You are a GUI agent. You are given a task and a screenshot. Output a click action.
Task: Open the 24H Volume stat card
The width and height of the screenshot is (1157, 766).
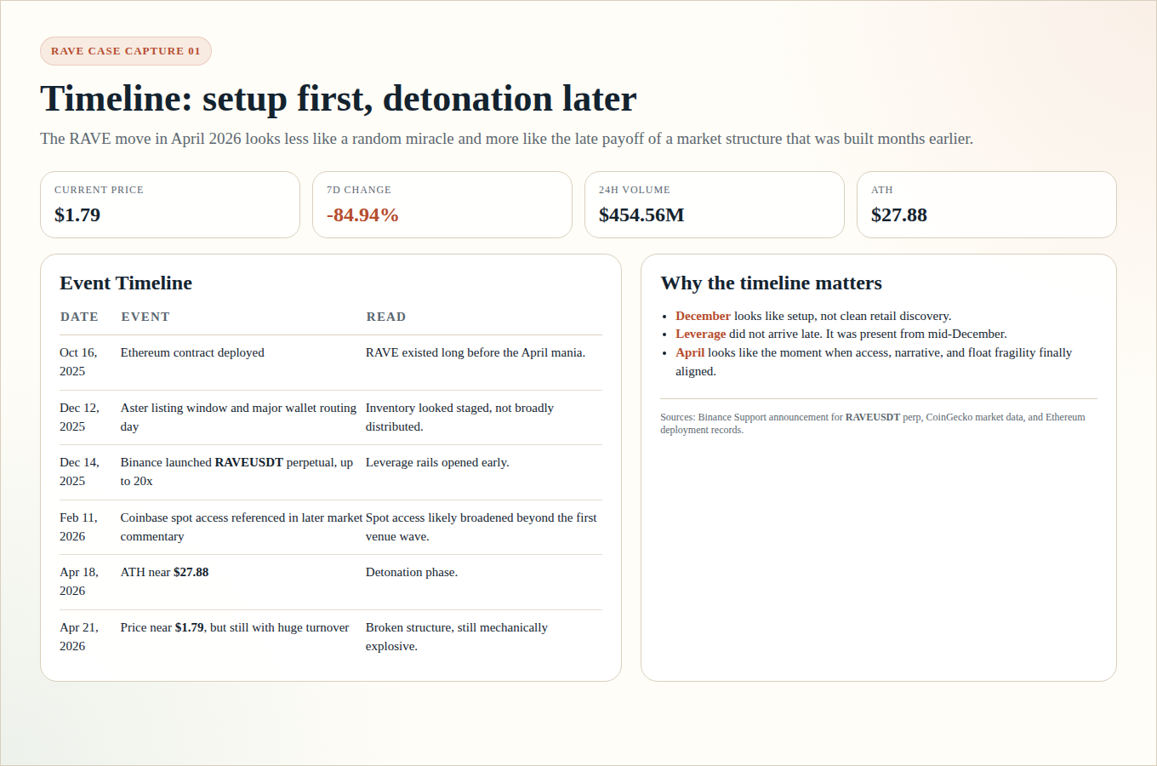click(x=714, y=205)
